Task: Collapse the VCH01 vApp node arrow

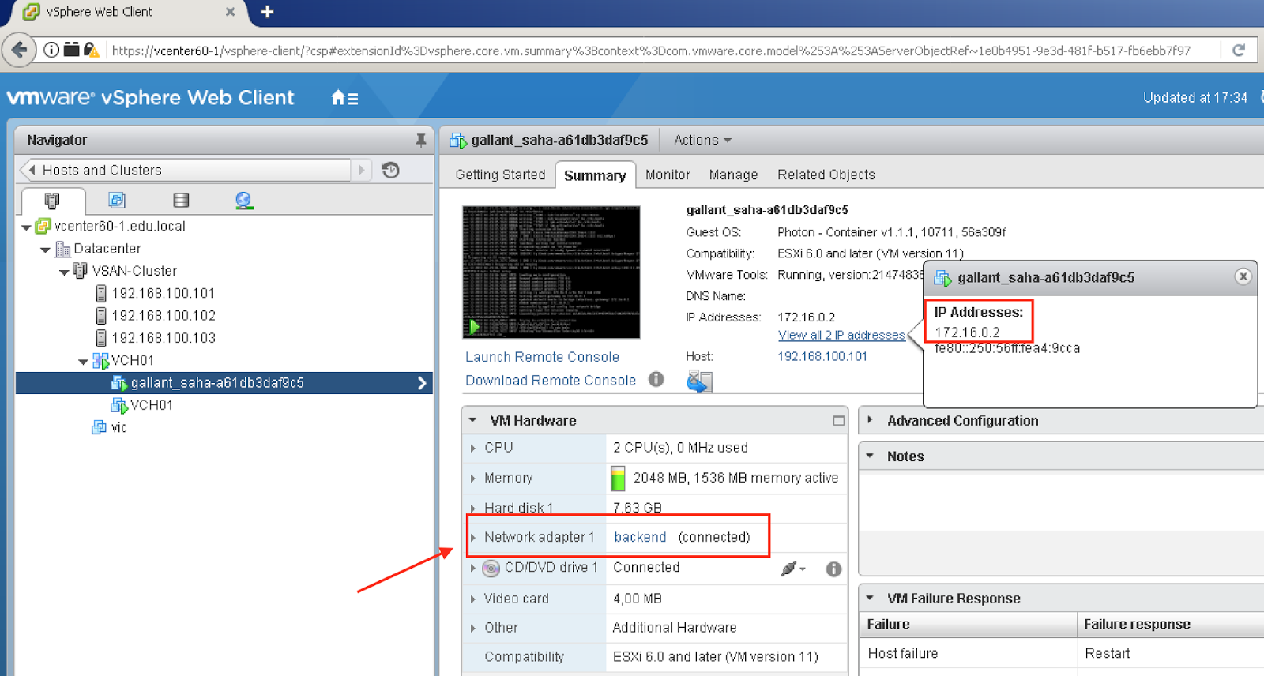Action: [x=83, y=362]
